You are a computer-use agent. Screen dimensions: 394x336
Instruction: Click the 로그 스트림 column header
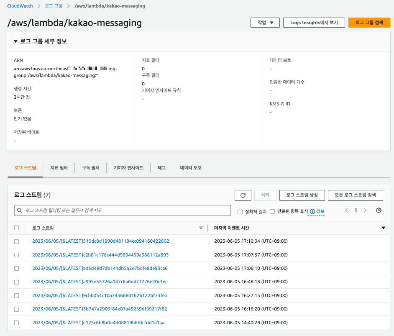(x=43, y=228)
